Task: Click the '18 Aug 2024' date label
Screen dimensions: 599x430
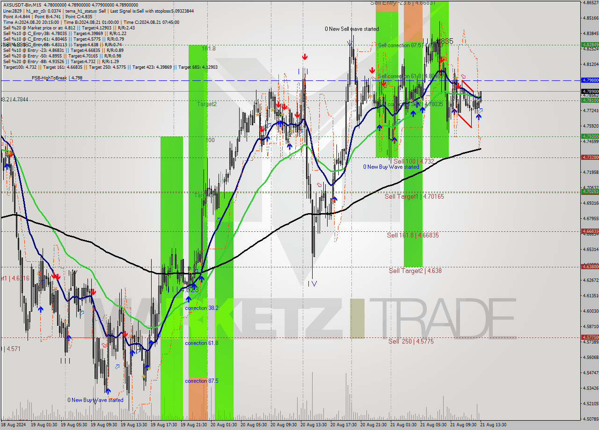Action: pos(15,425)
